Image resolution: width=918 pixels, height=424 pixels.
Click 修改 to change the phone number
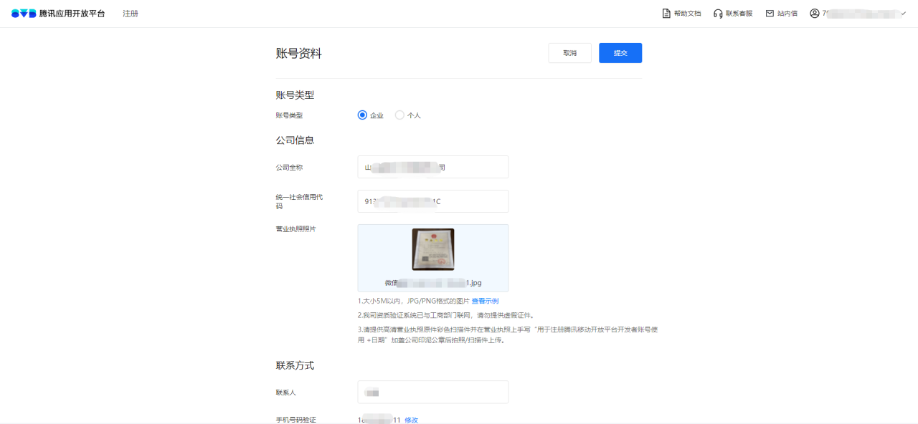(x=410, y=420)
